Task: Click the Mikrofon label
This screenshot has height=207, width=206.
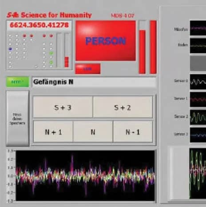Action: click(x=181, y=29)
